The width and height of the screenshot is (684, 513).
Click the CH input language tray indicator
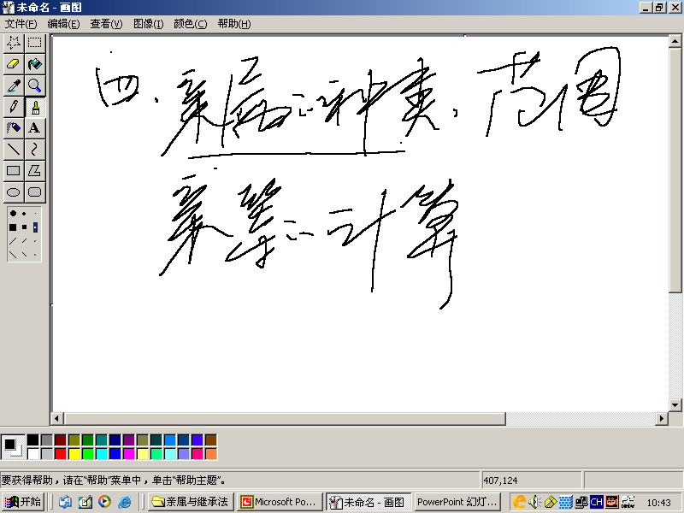pyautogui.click(x=596, y=502)
